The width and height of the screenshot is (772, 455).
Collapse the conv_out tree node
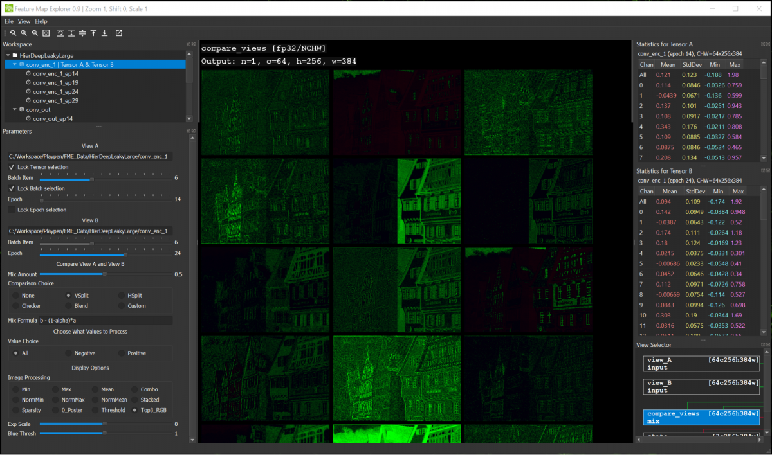click(15, 110)
